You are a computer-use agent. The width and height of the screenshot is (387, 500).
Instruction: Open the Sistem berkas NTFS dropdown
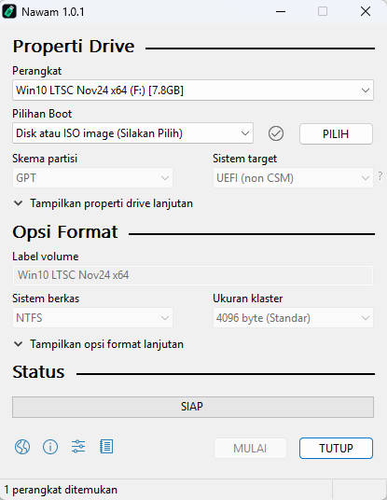92,318
